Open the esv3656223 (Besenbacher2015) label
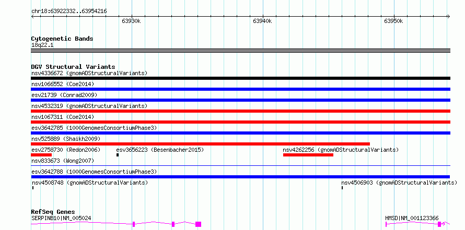 click(x=160, y=150)
